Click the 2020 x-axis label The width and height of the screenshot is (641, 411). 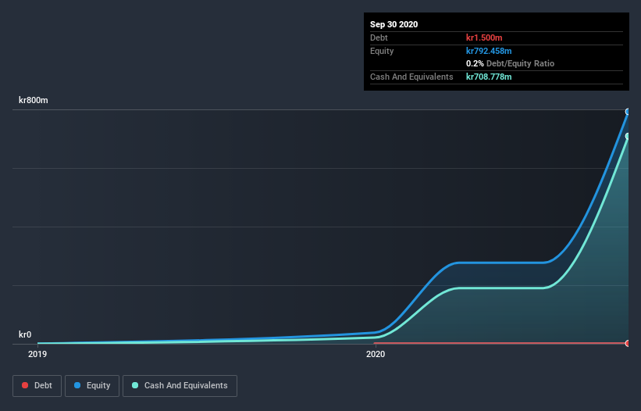click(376, 354)
